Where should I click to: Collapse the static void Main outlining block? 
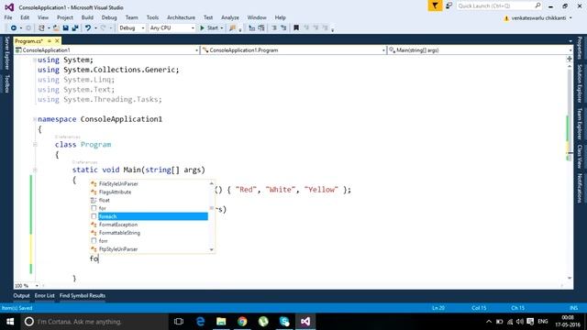pos(35,170)
